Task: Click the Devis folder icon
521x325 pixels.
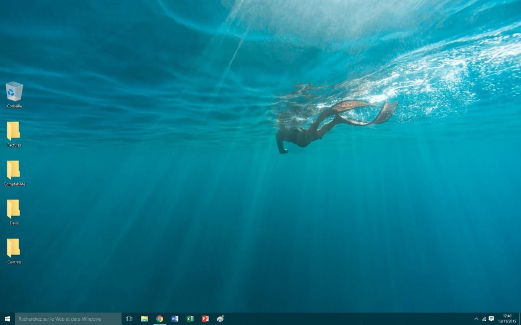Action: pos(13,208)
